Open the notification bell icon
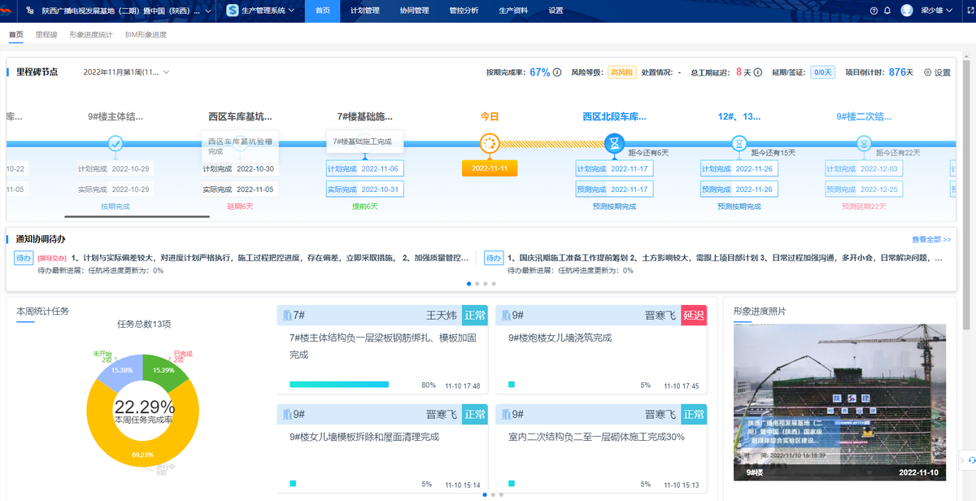This screenshot has height=501, width=976. (887, 11)
